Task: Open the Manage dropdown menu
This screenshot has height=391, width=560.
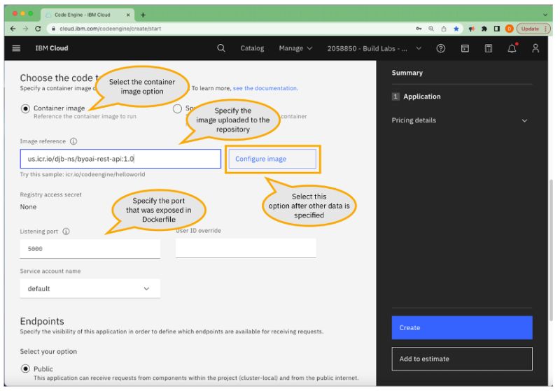Action: (x=295, y=48)
